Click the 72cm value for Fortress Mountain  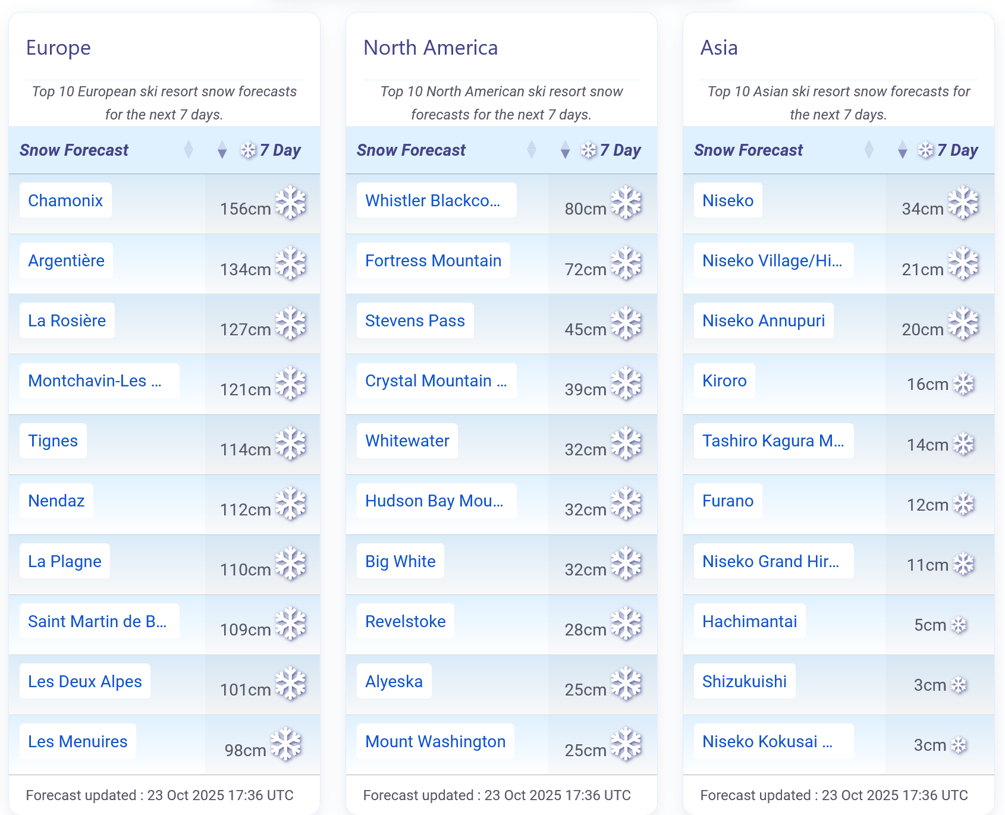tap(585, 269)
